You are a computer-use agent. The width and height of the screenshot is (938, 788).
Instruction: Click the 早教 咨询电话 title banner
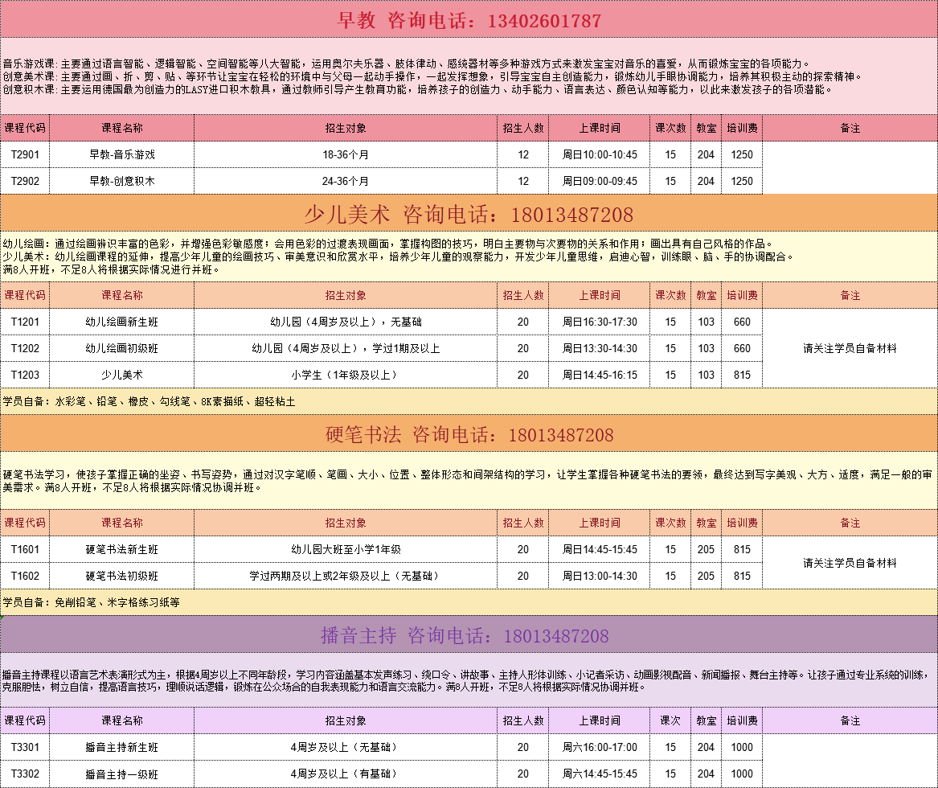[x=469, y=21]
